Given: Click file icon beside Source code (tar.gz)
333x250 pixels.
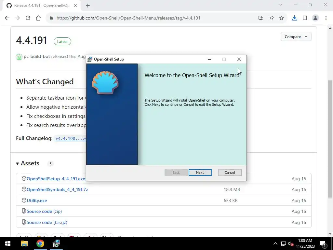Looking at the screenshot, I should pos(24,222).
